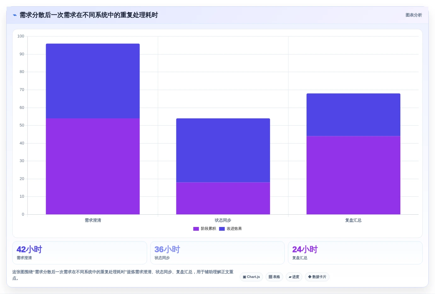Image resolution: width=435 pixels, height=294 pixels.
Task: Click the chart title 需求分散后一次需求 text
Action: (89, 15)
